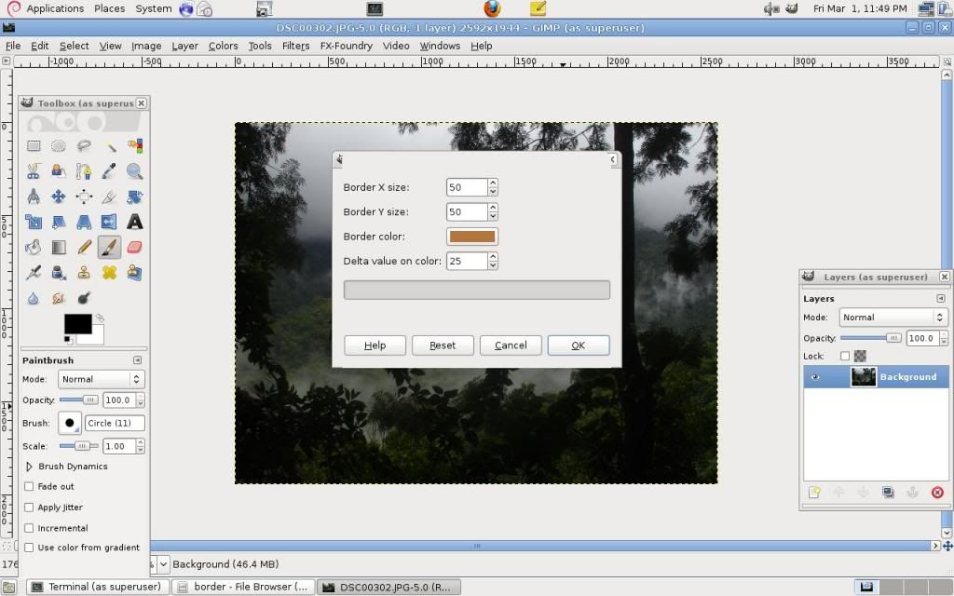Viewport: 954px width, 596px height.
Task: Select the Bucket Fill tool
Action: coord(34,248)
